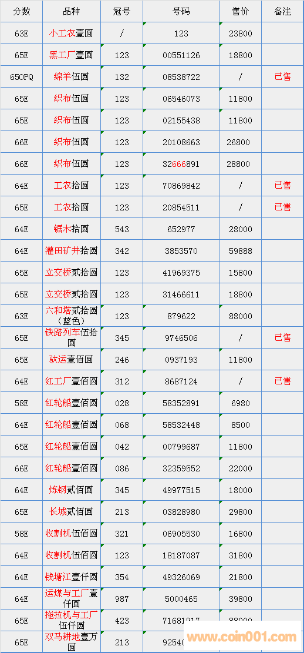
Task: Click the 售价 column header
Action: click(241, 12)
